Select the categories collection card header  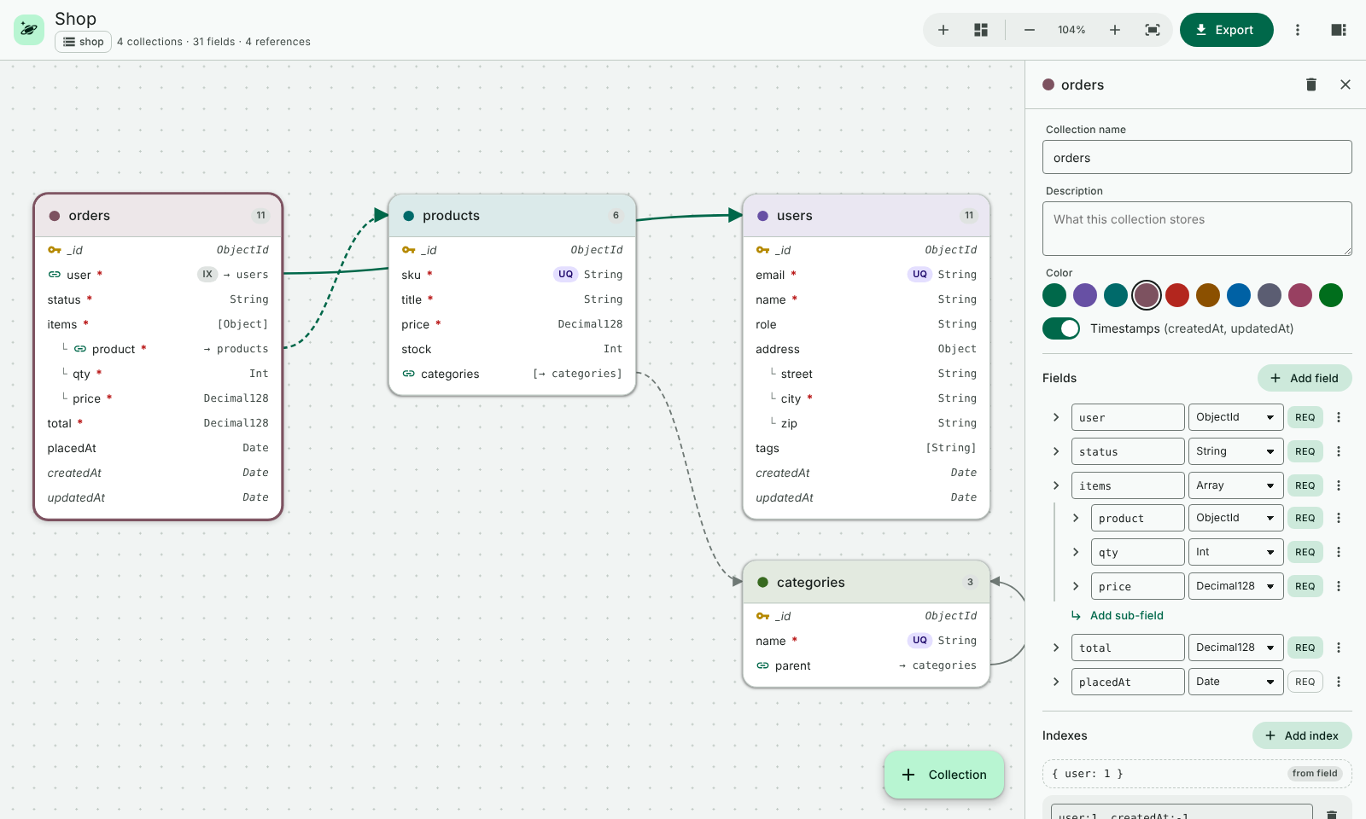click(867, 582)
